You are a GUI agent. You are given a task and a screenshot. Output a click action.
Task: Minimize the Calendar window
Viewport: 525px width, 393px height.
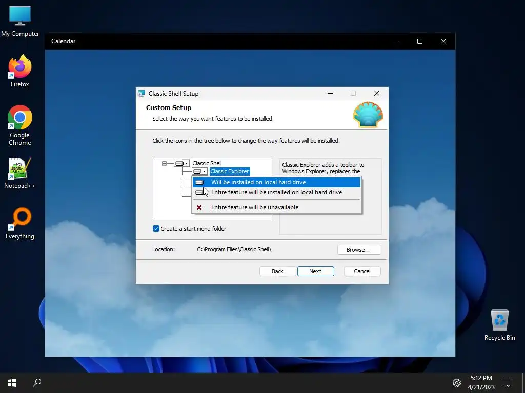coord(396,41)
